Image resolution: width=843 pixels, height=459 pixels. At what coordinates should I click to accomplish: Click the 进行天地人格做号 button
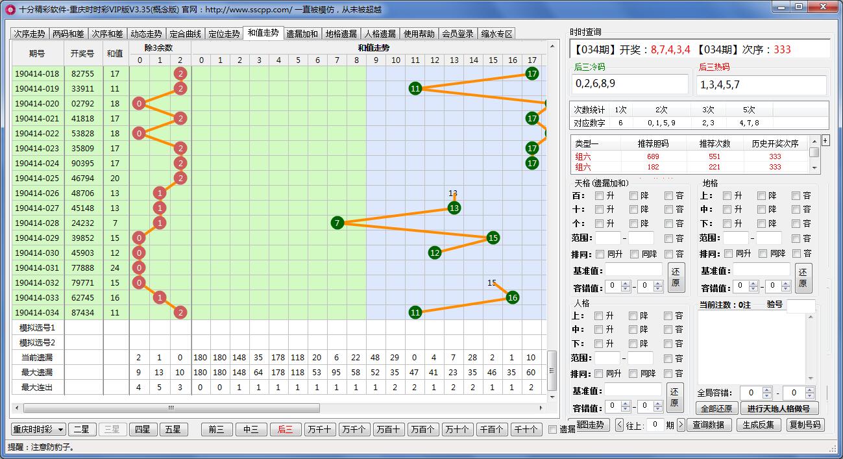[x=779, y=408]
